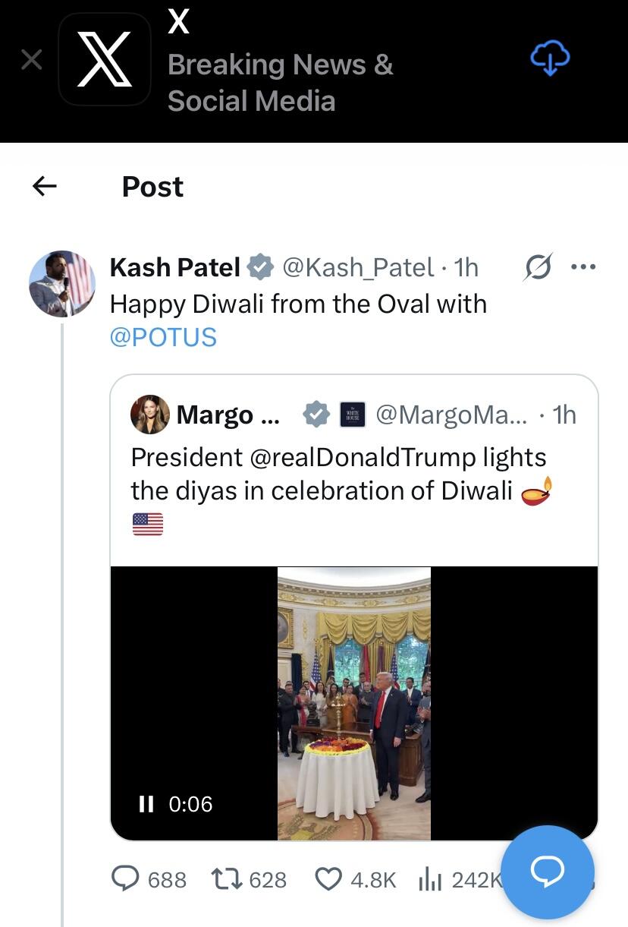Tap the quoted post text about diyas
Image resolution: width=628 pixels, height=927 pixels.
click(x=338, y=474)
